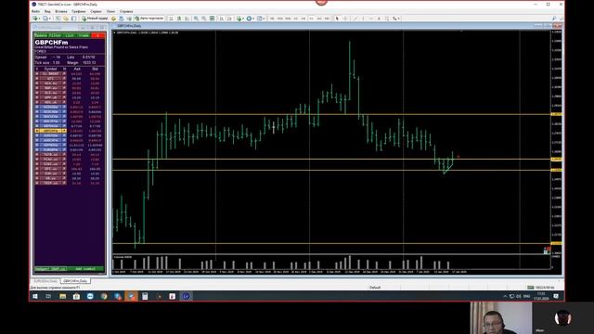The height and width of the screenshot is (334, 594).
Task: Toggle the Auto trading button
Action: [x=148, y=19]
